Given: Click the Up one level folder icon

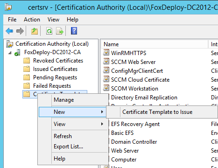Looking at the screenshot, I should [35, 31].
